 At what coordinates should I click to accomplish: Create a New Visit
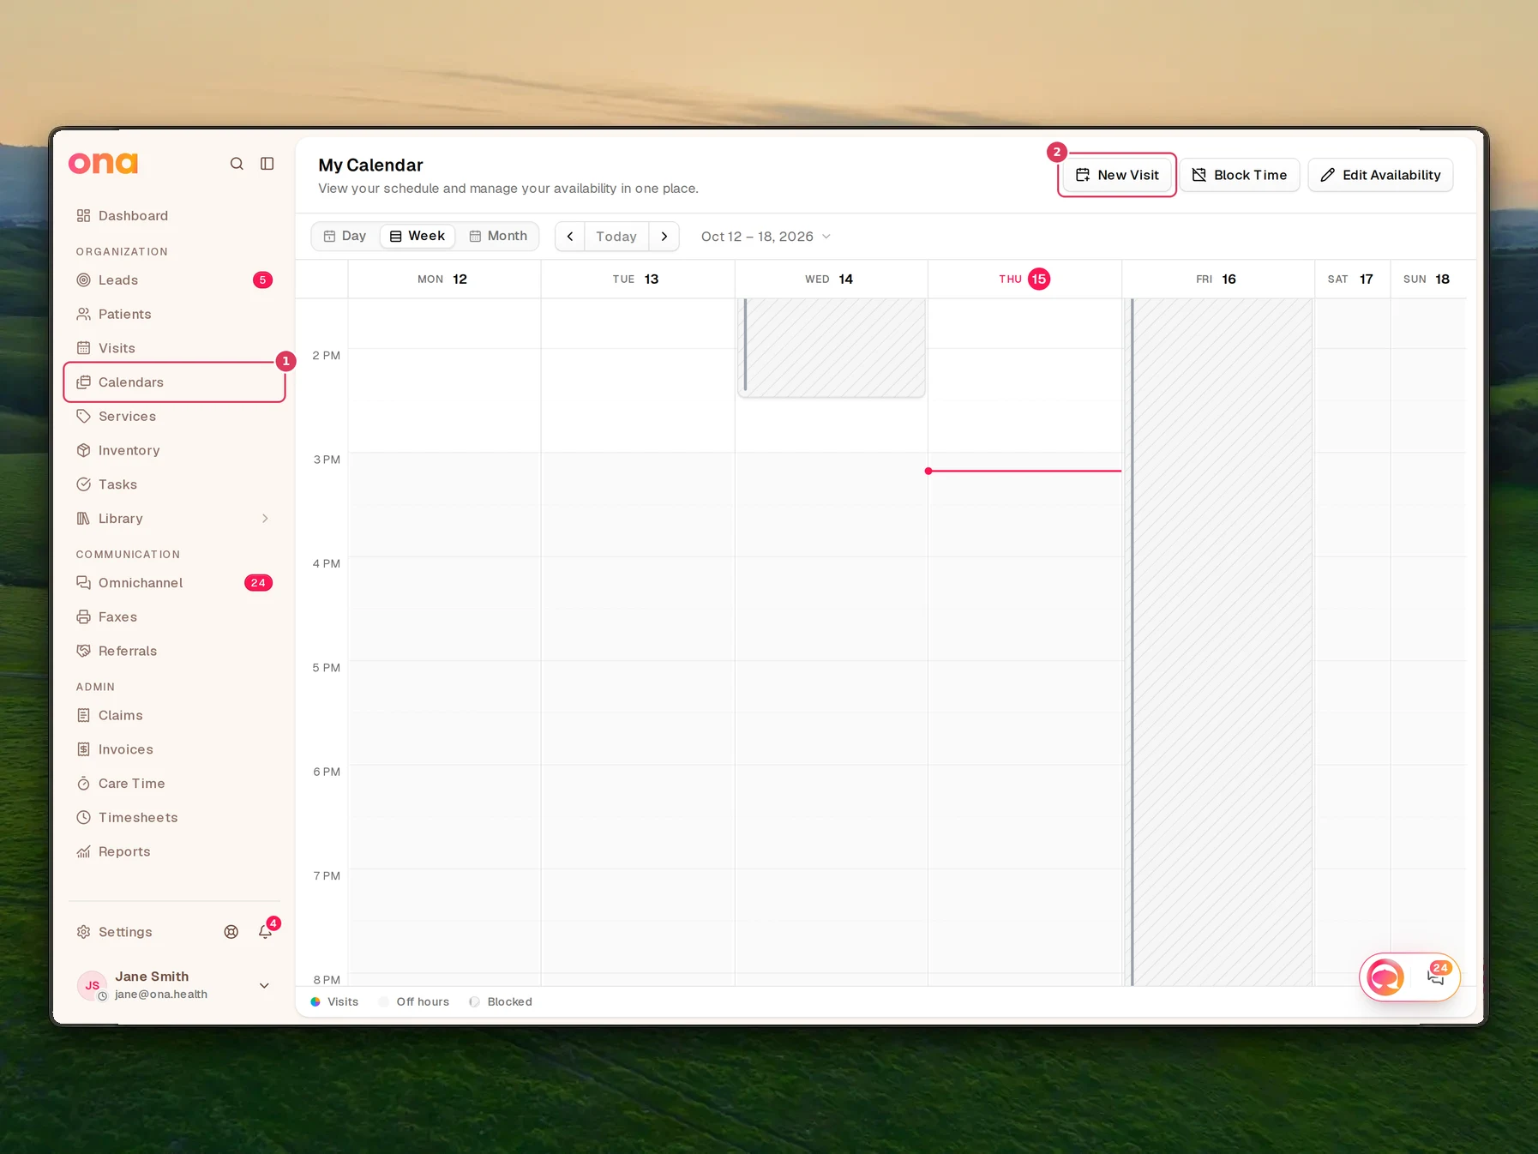(1117, 175)
